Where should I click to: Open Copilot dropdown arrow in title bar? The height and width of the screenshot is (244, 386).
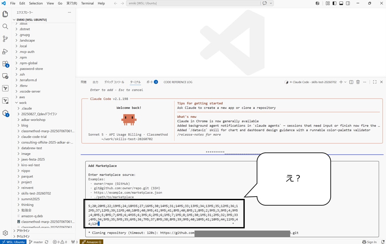point(271,3)
